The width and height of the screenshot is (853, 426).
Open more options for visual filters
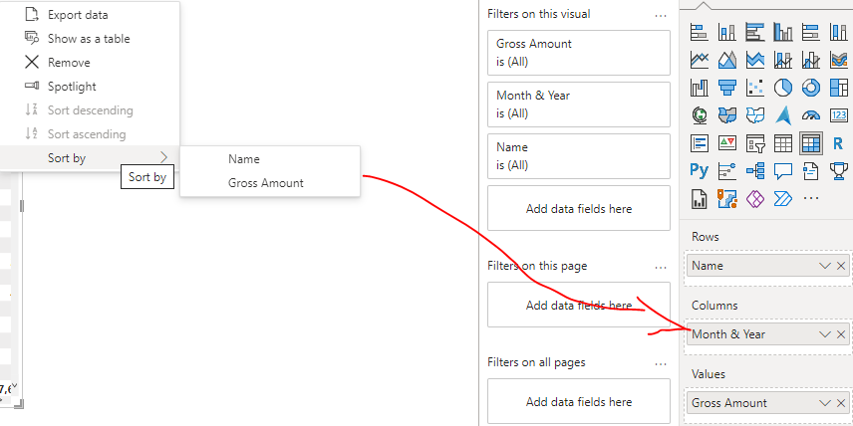point(661,15)
